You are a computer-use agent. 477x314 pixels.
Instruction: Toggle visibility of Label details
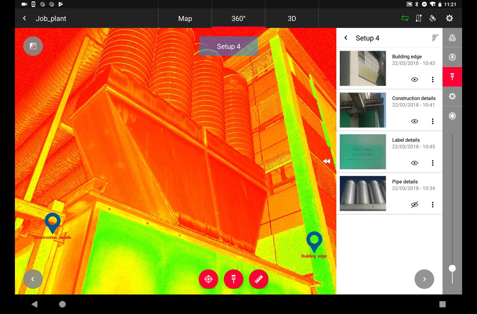click(x=414, y=163)
